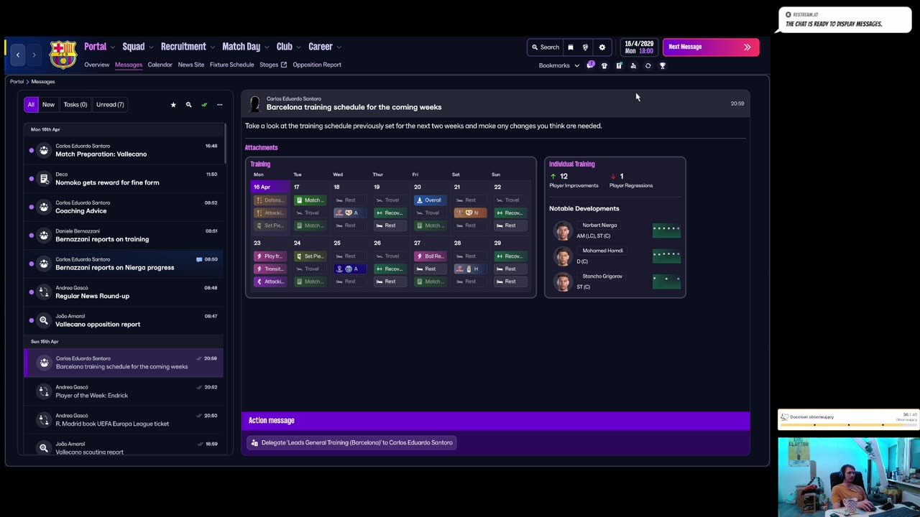Image resolution: width=920 pixels, height=517 pixels.
Task: Open R. Madrid book UEFA Europa League ticket
Action: (124, 419)
